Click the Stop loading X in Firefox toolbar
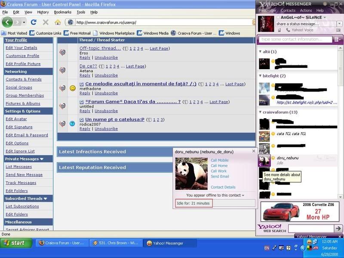Image resolution: width=344 pixels, height=258 pixels. pyautogui.click(x=46, y=22)
